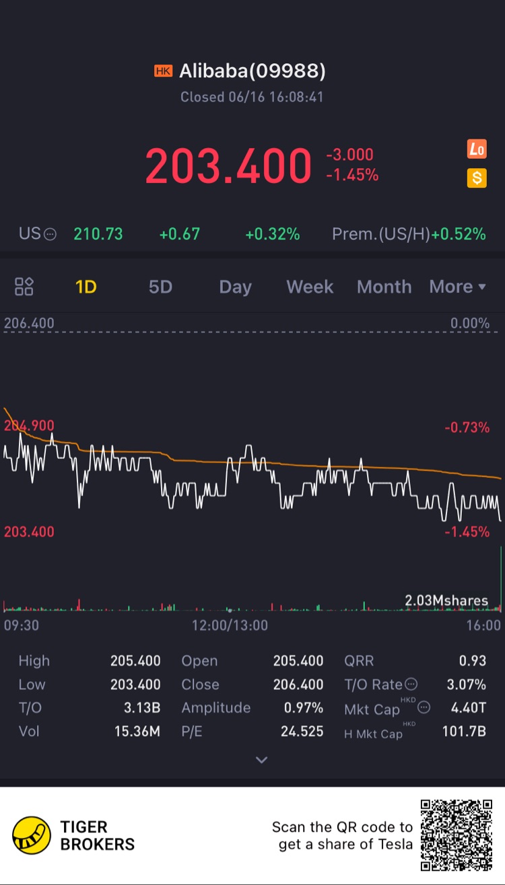This screenshot has height=885, width=505.
Task: Open the More chart periods dropdown
Action: tap(458, 287)
